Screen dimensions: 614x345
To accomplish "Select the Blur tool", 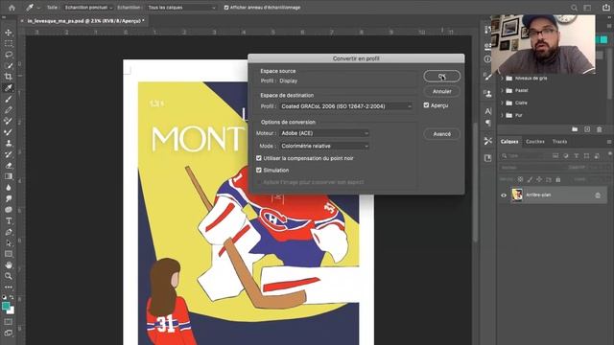I will tap(9, 188).
